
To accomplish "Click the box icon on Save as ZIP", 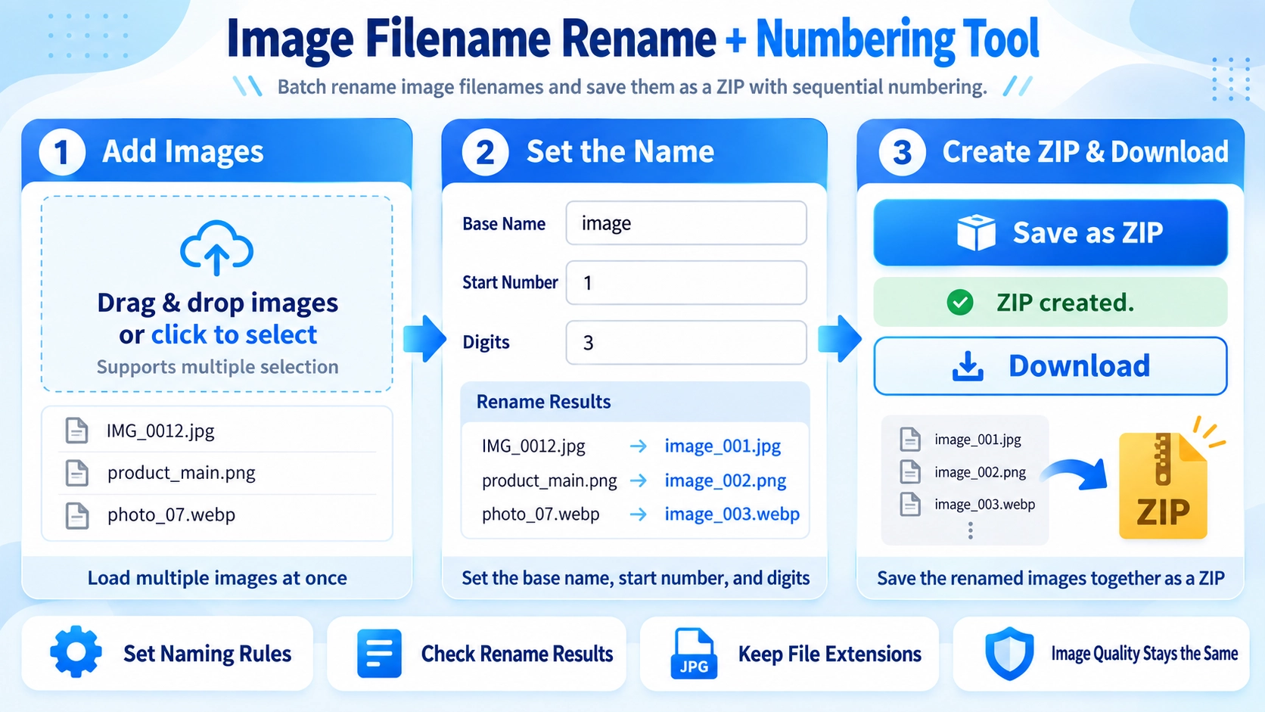I will [976, 232].
